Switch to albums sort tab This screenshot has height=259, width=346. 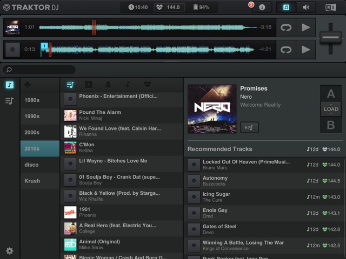89,85
